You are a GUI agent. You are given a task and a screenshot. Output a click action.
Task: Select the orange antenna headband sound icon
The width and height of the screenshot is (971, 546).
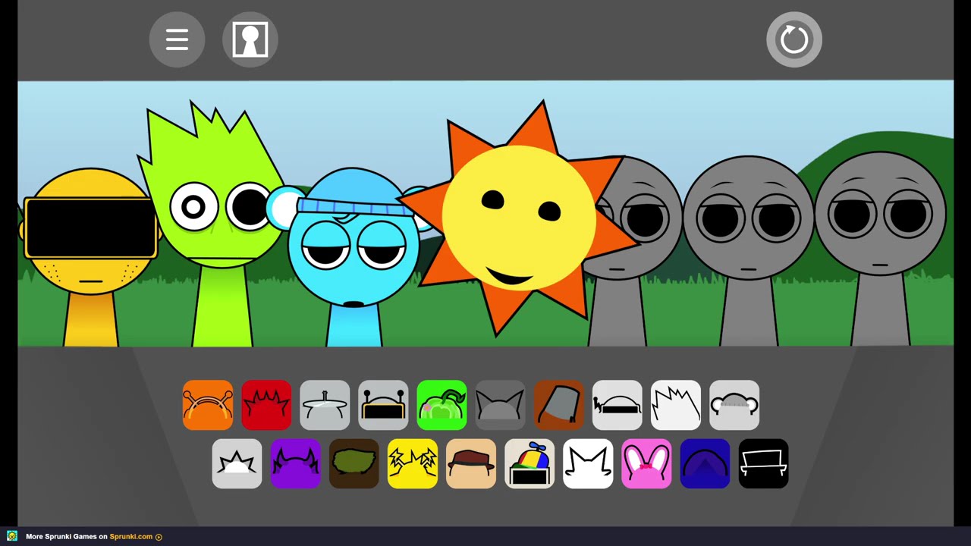208,405
